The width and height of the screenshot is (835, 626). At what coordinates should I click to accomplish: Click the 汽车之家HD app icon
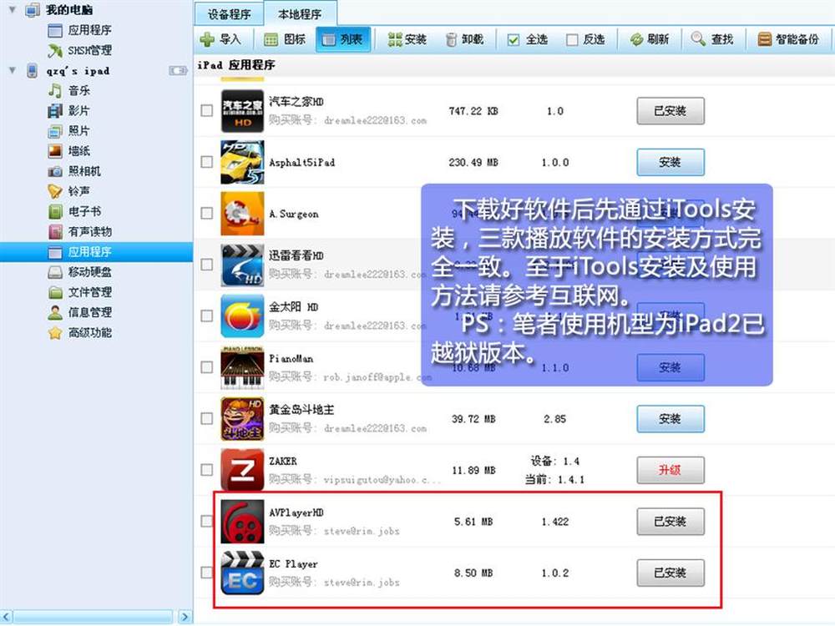(x=242, y=111)
